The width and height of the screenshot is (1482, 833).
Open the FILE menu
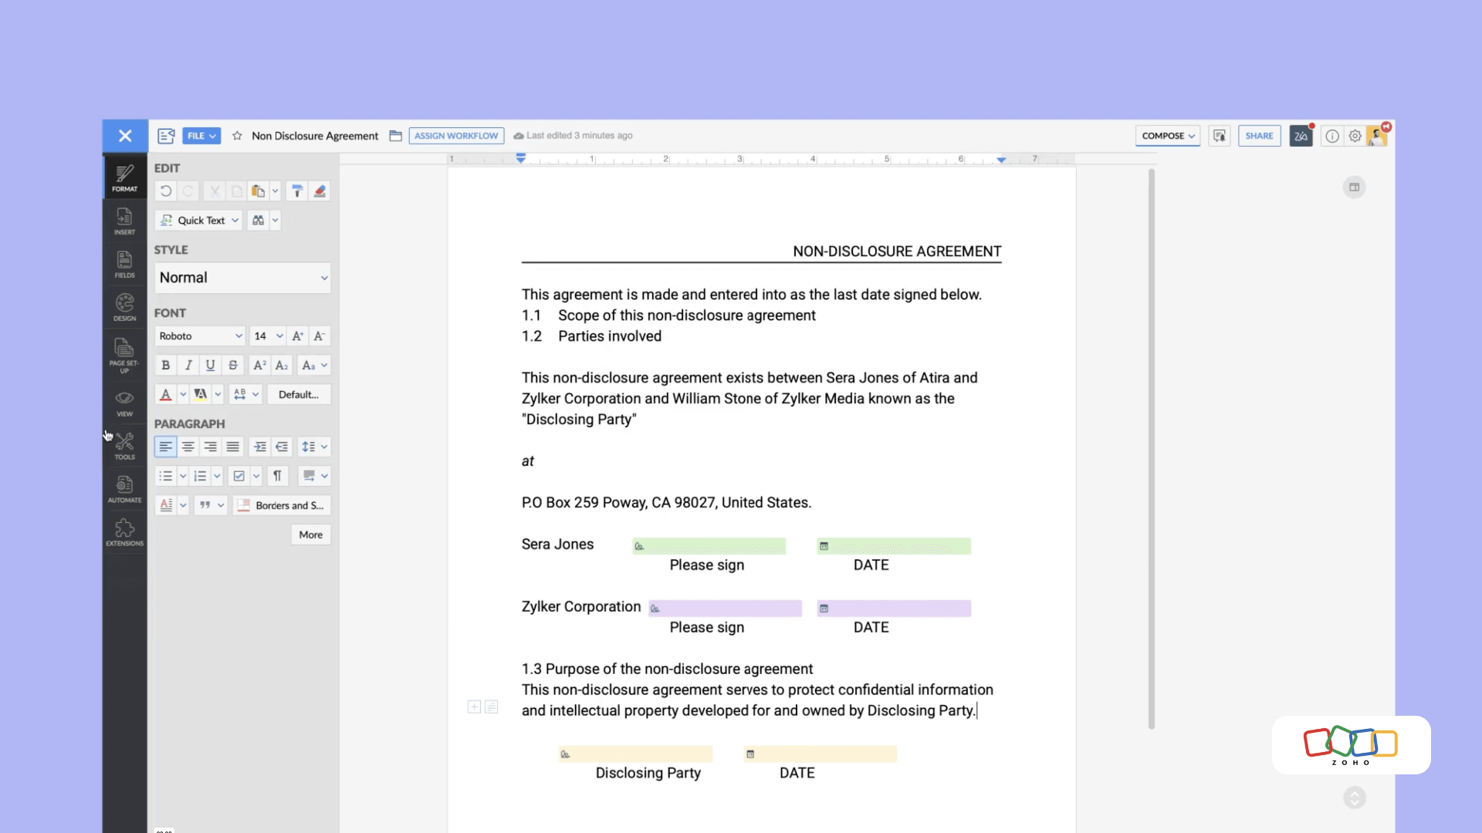click(x=201, y=136)
